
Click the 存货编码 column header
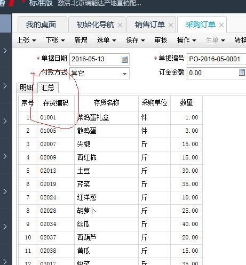[x=55, y=103]
